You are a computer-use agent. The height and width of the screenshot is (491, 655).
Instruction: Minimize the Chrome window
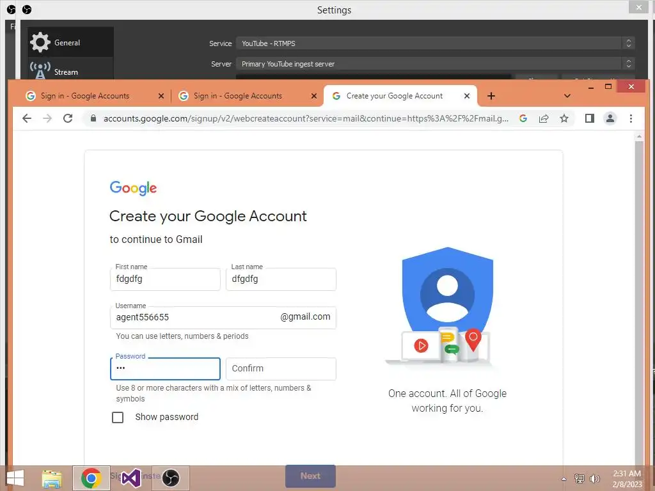pyautogui.click(x=591, y=87)
